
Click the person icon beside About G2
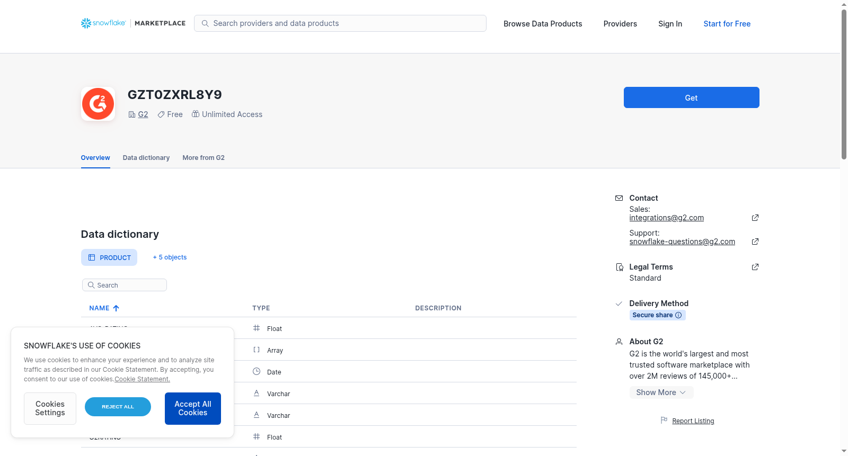619,342
